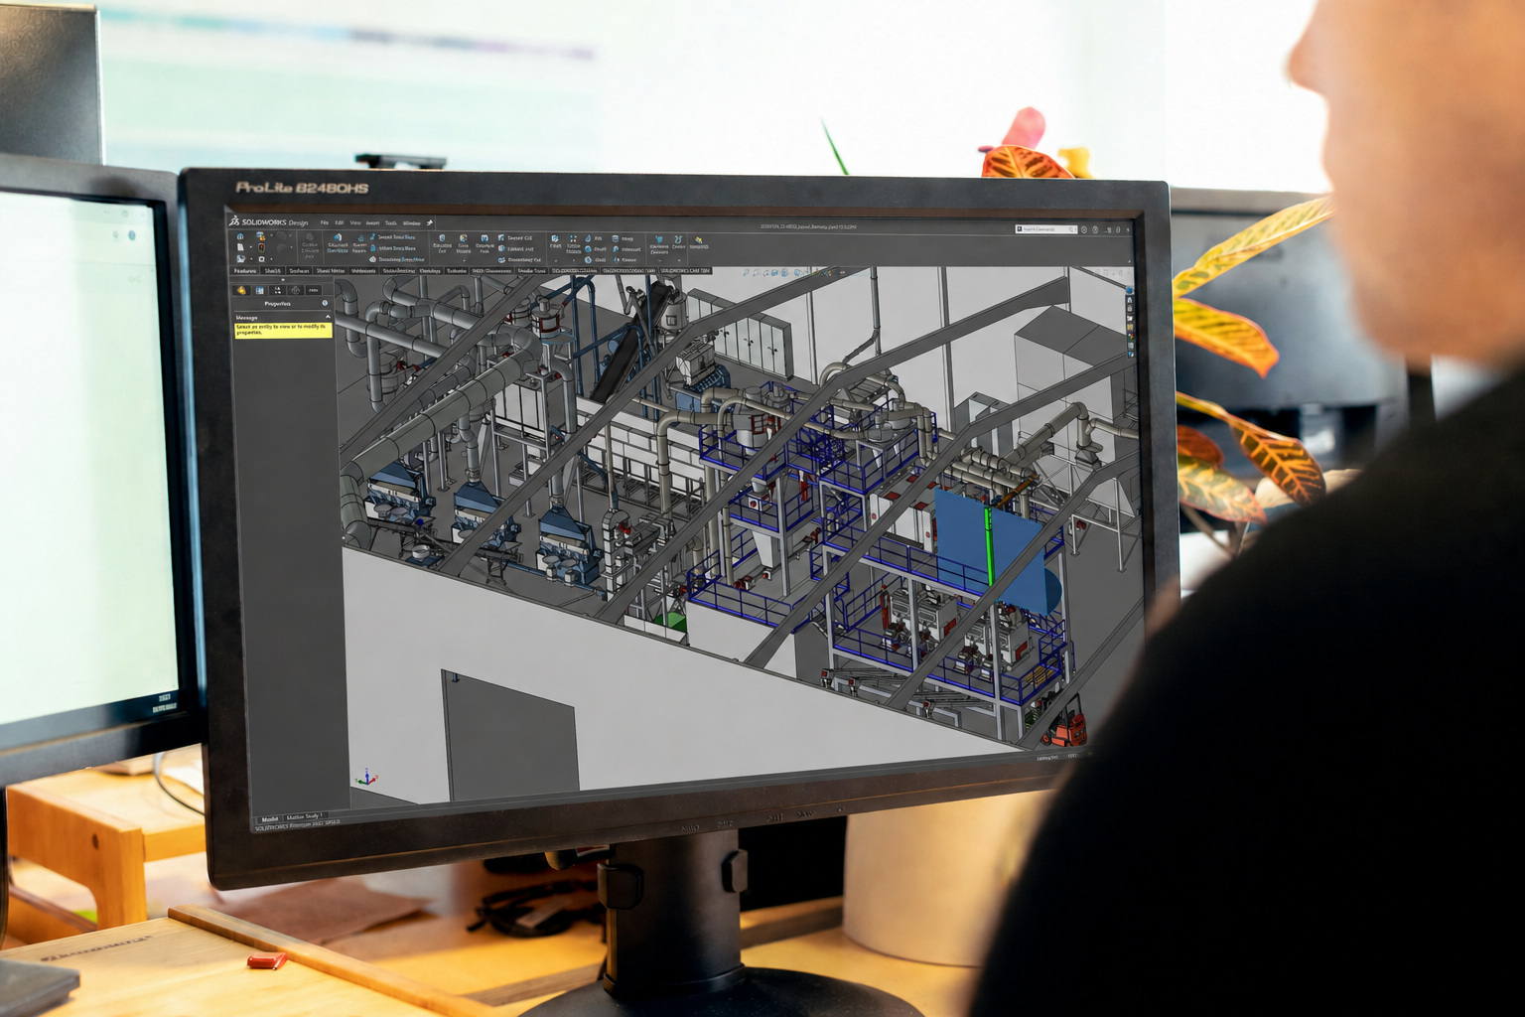This screenshot has height=1017, width=1525.
Task: Toggle the Instant3D button
Action: [699, 242]
